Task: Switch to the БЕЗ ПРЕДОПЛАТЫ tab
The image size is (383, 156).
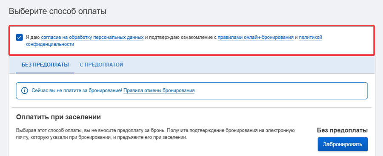Action: coord(45,65)
